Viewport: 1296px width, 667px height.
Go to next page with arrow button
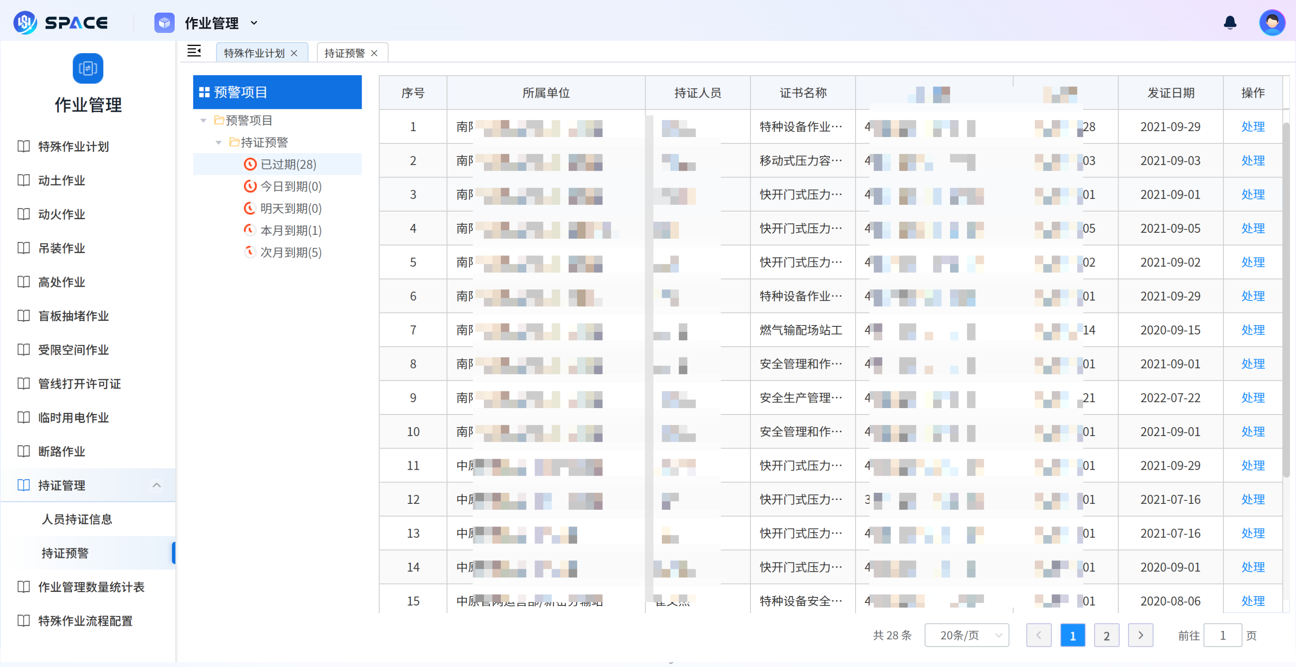(1141, 635)
